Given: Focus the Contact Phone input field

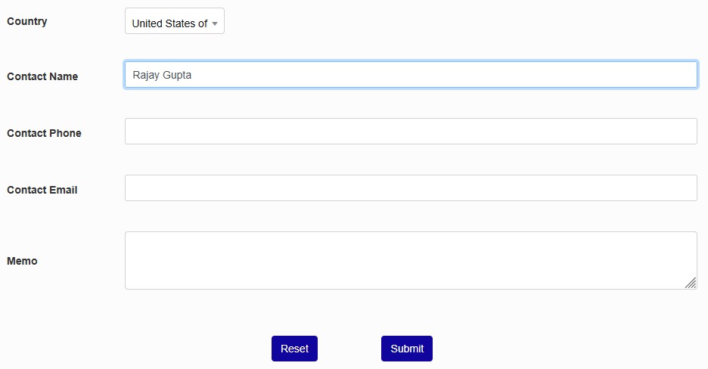Looking at the screenshot, I should coord(411,131).
